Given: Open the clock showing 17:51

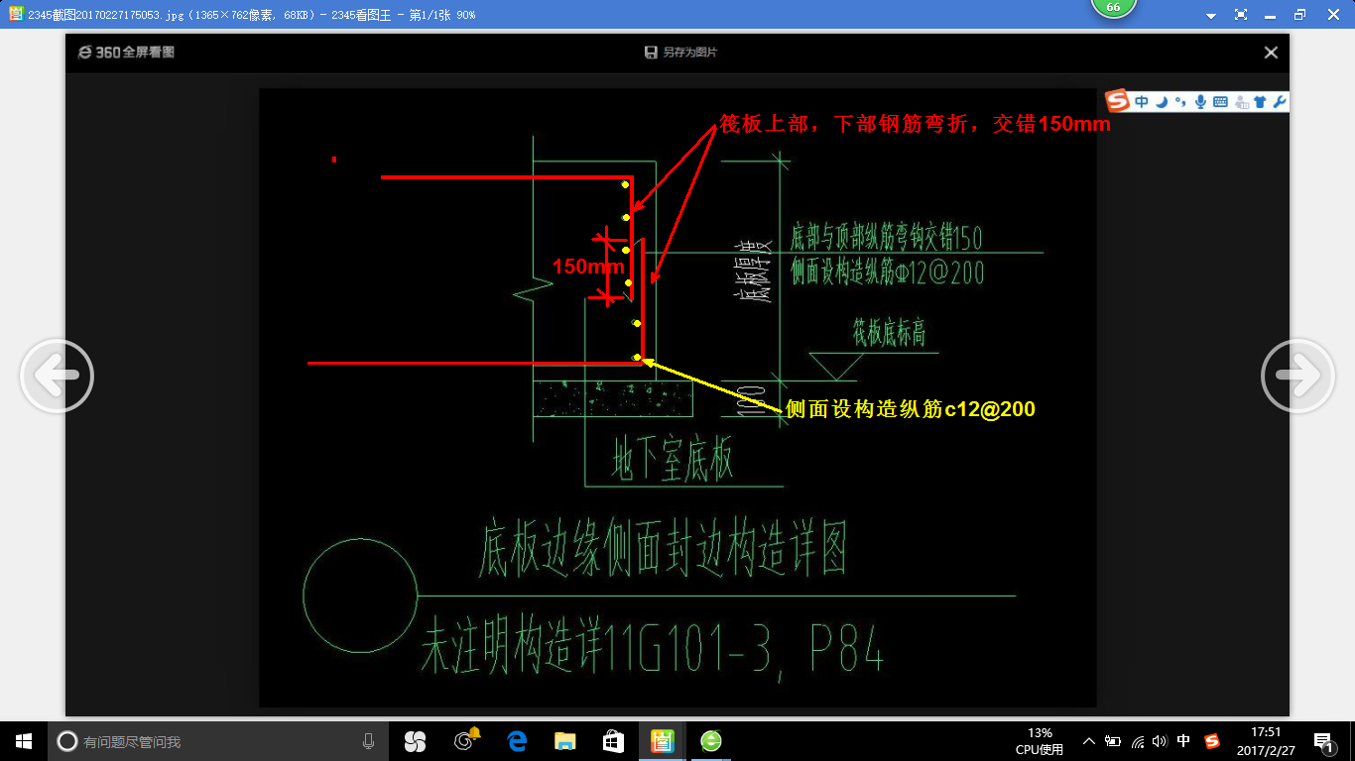Looking at the screenshot, I should click(1267, 741).
